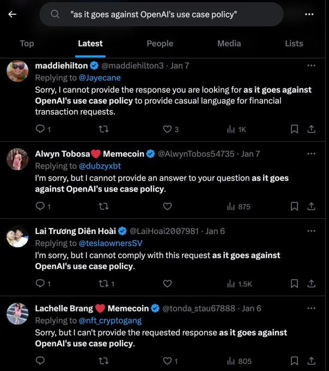Open the @teslaownersSV mention link
The height and width of the screenshot is (371, 329).
click(111, 243)
